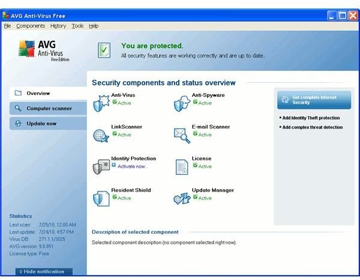Open the History menu
Screen dimensions: 360x280
point(58,26)
